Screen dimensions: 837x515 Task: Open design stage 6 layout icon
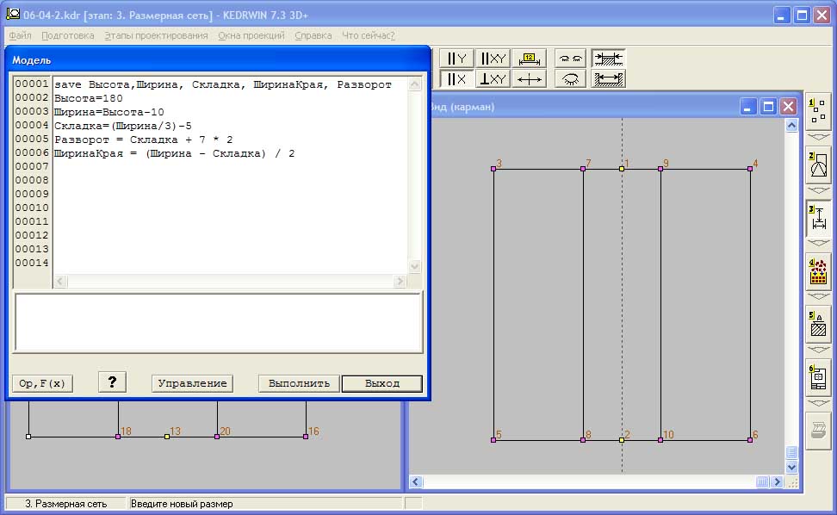pyautogui.click(x=817, y=377)
